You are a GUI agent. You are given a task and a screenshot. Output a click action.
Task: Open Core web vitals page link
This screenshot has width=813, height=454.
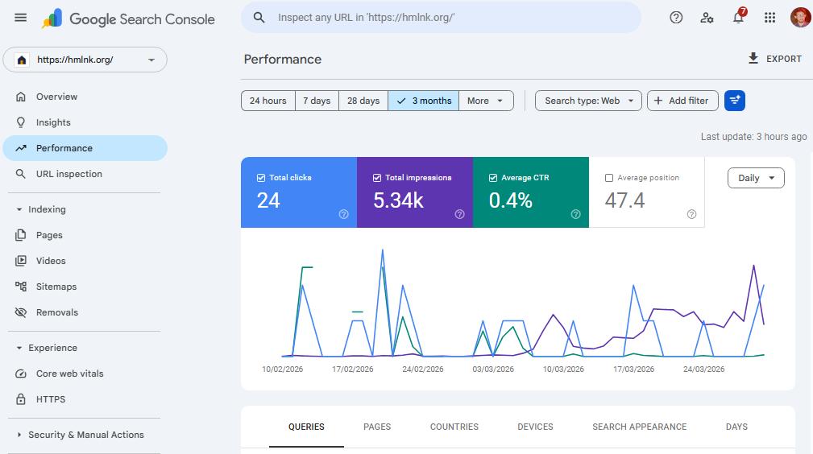(x=70, y=374)
